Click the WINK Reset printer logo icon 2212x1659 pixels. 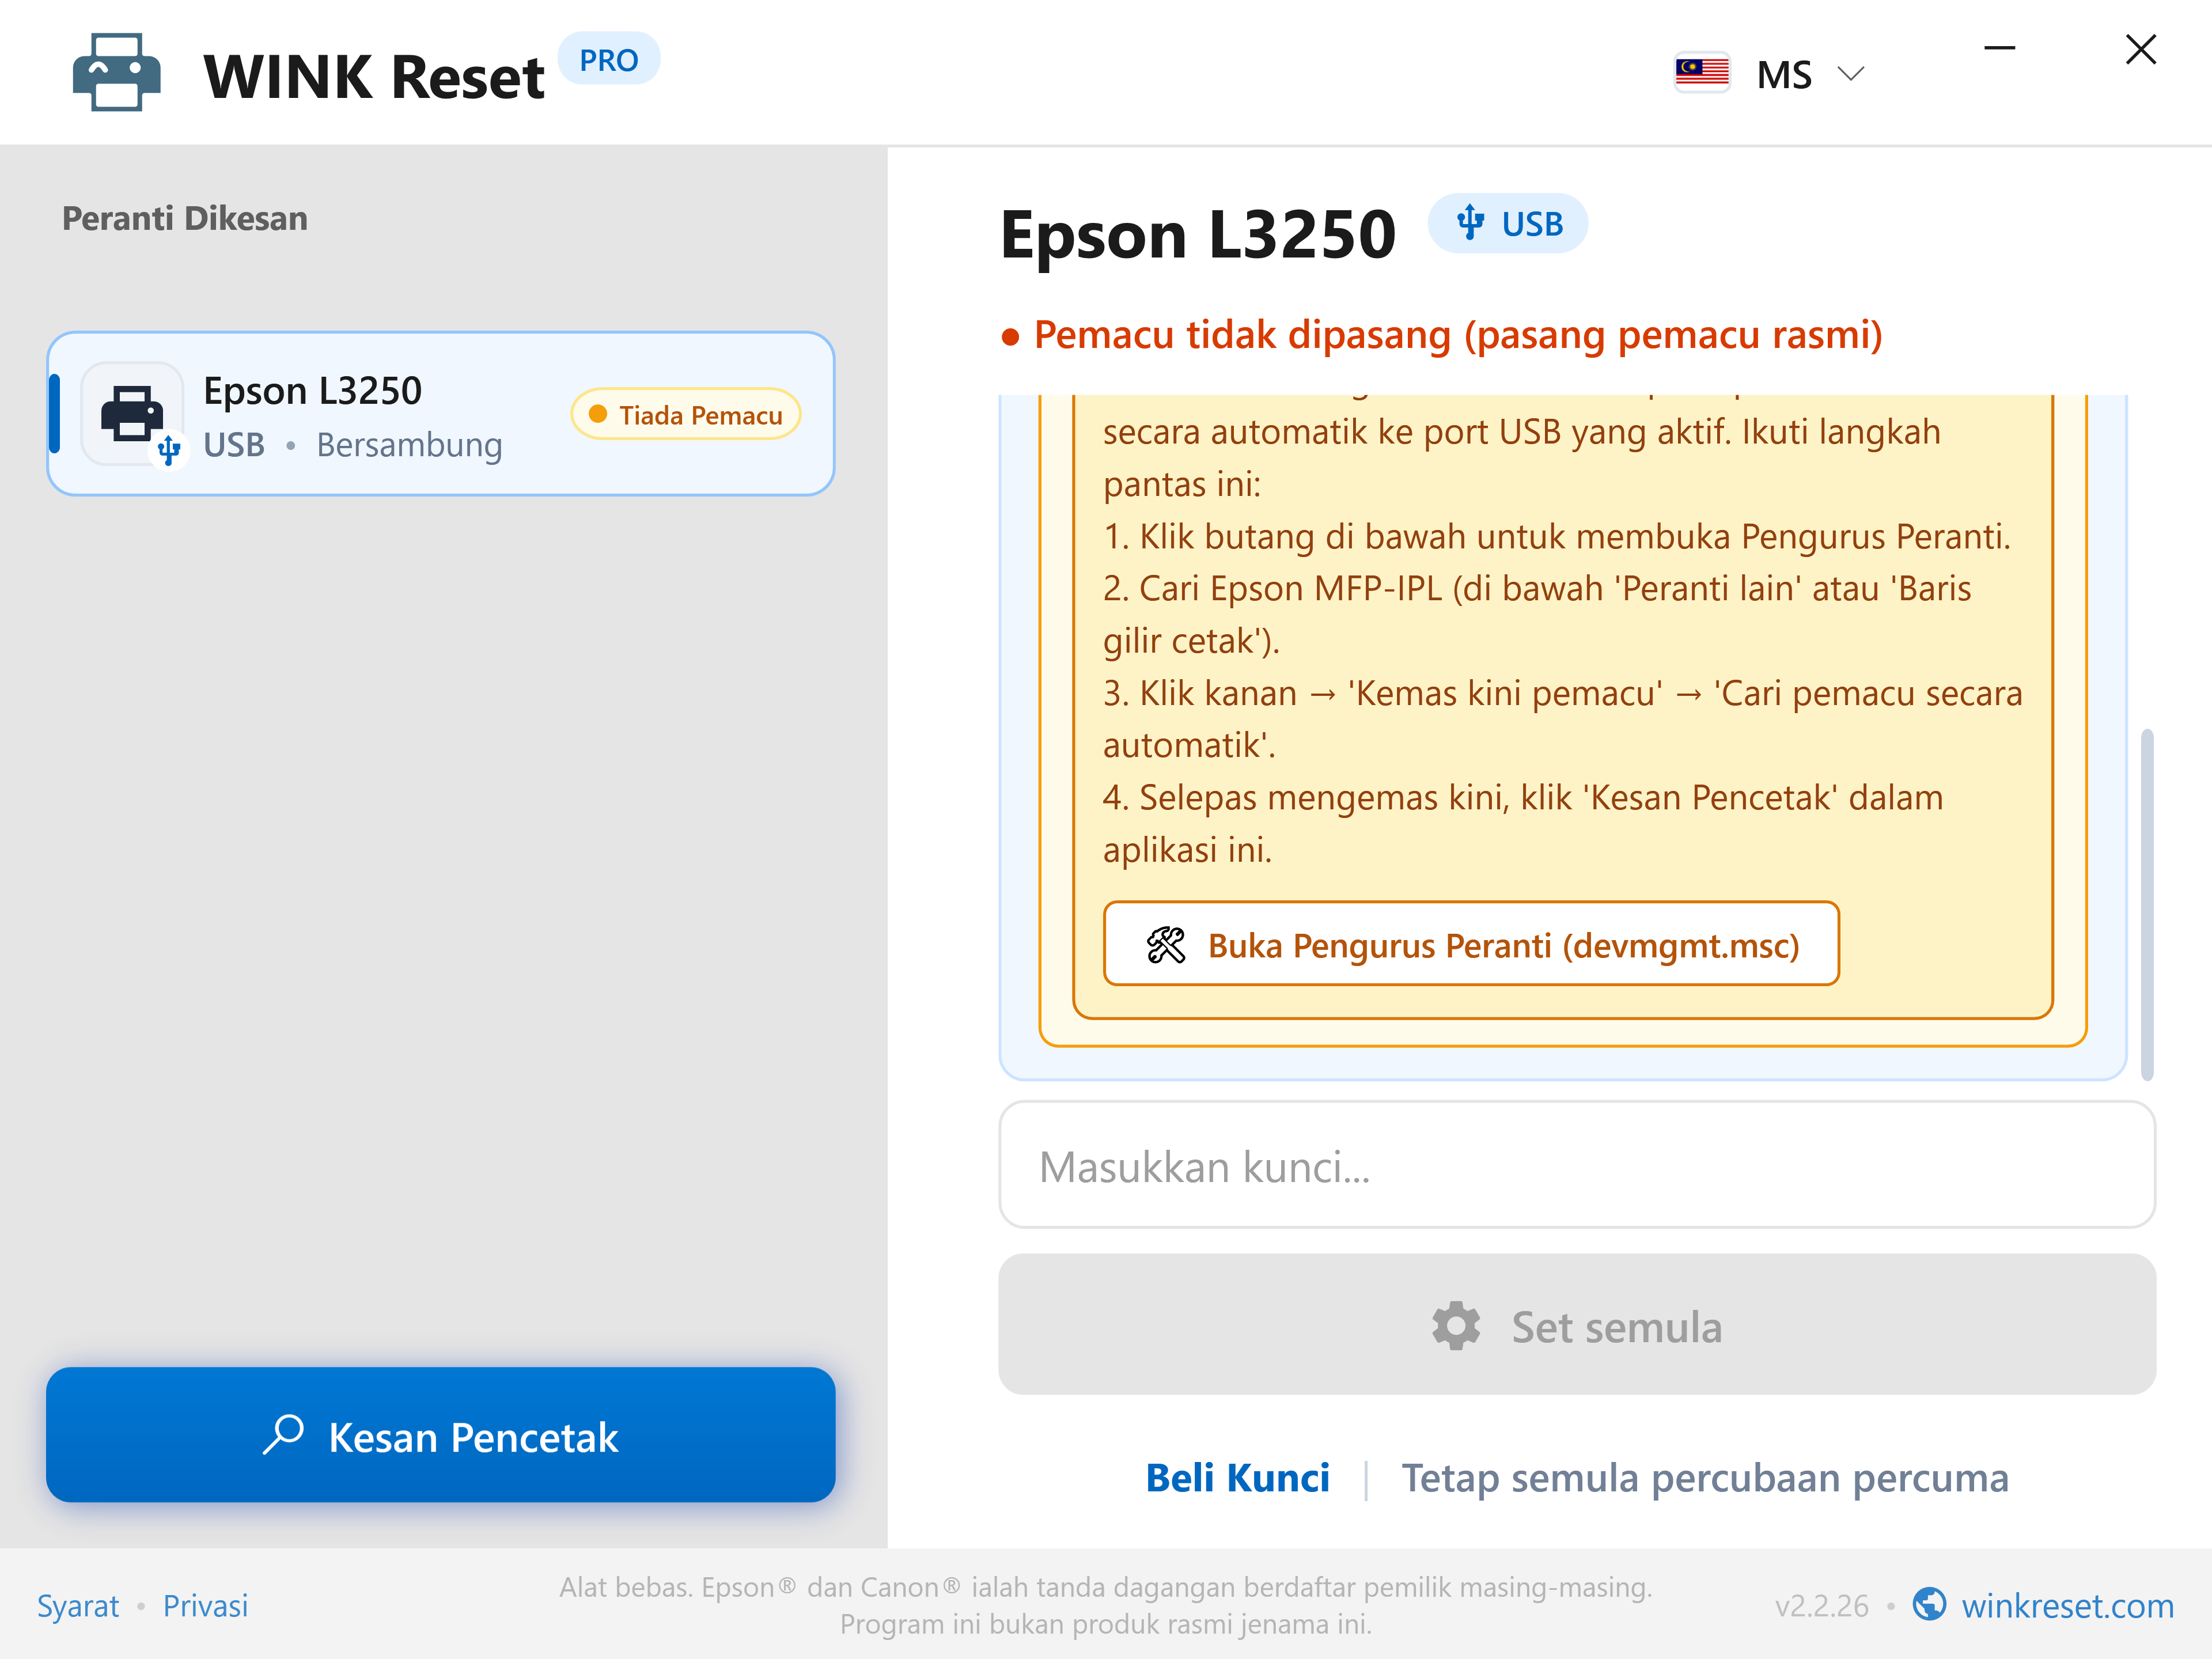click(117, 72)
